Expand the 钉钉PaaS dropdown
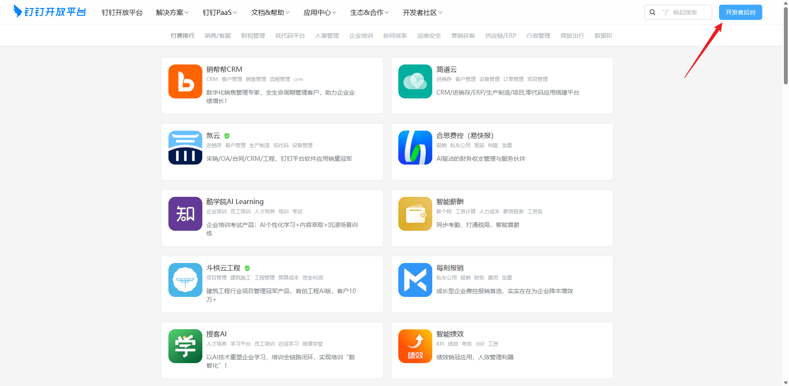789x386 pixels. pyautogui.click(x=220, y=13)
